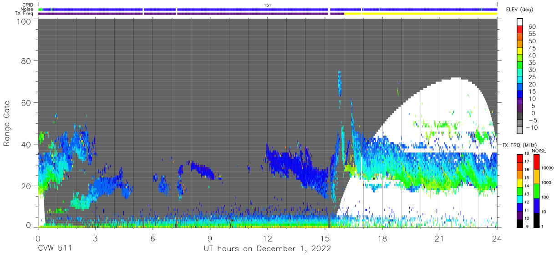The width and height of the screenshot is (559, 258).
Task: Click the '3' tick on the UT hours axis
Action: pyautogui.click(x=95, y=238)
